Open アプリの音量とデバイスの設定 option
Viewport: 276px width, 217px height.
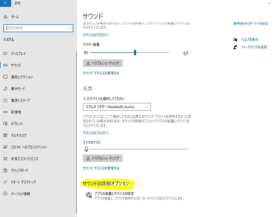135,196
